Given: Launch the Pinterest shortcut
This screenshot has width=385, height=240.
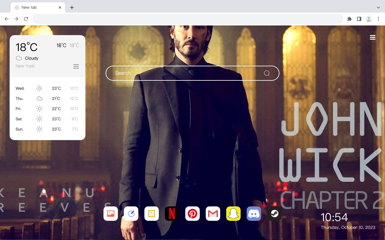Looking at the screenshot, I should [192, 214].
